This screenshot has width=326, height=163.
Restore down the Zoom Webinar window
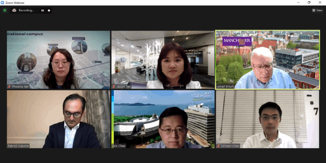click(x=309, y=3)
